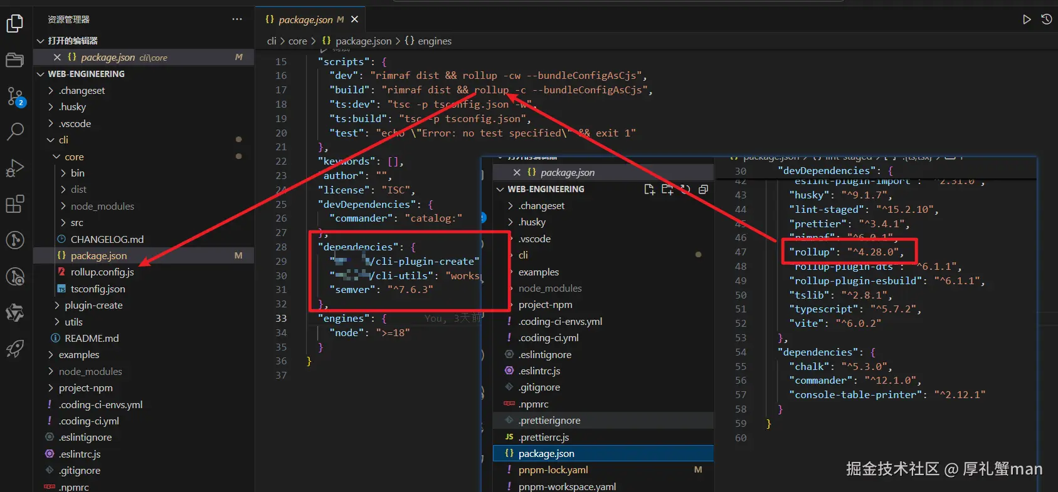Click the Run button in editor title bar
Screen dimensions: 1058x492
[1027, 19]
